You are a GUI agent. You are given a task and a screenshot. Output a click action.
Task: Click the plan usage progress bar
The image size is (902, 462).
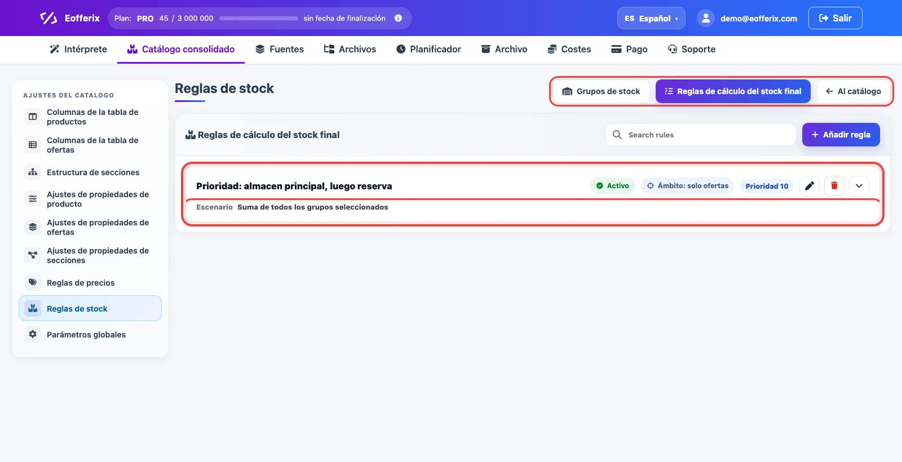point(259,18)
